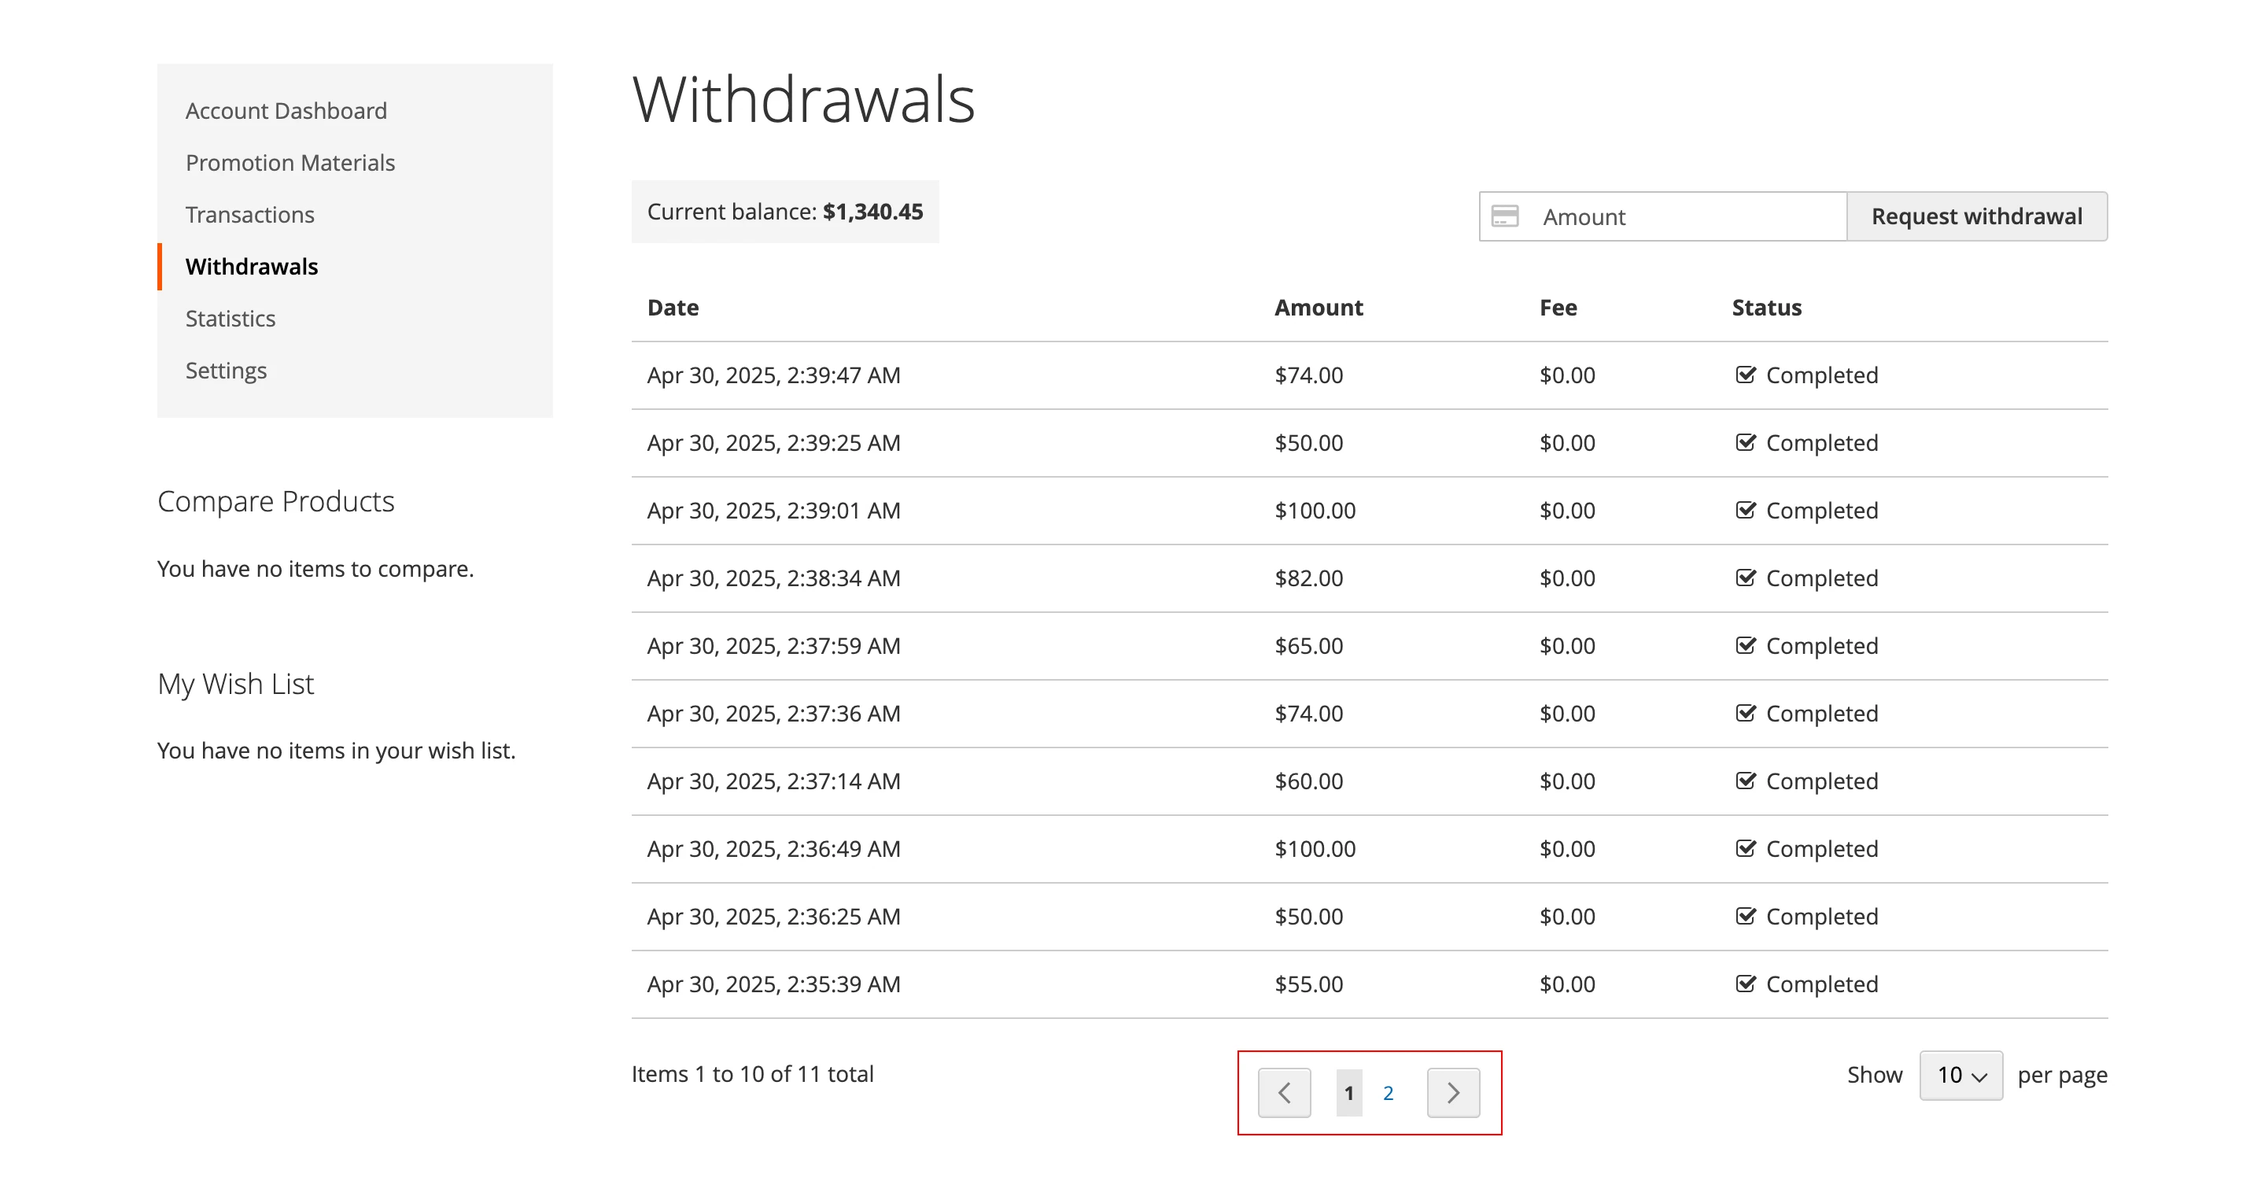The width and height of the screenshot is (2261, 1196).
Task: Click the Request withdrawal button
Action: [1975, 216]
